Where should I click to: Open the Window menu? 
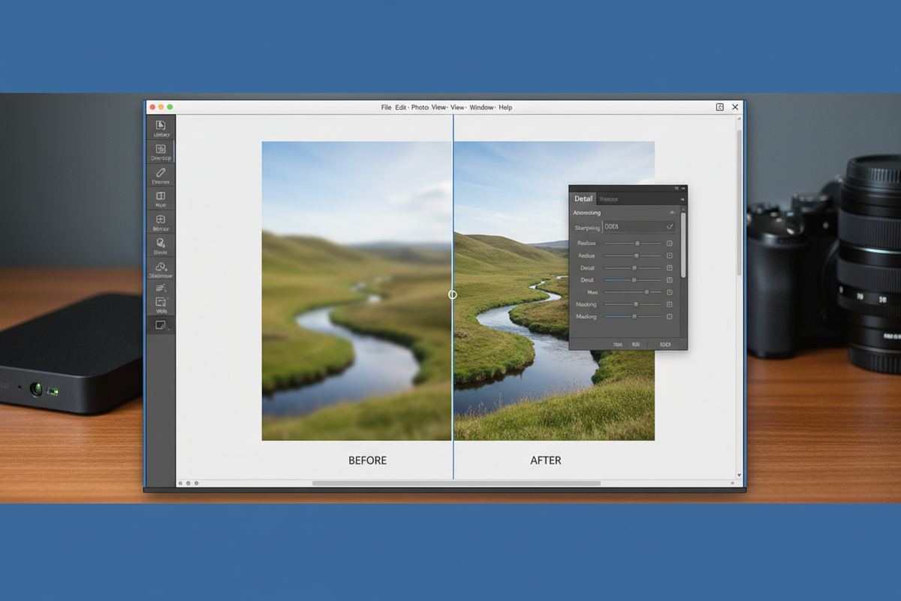pyautogui.click(x=482, y=107)
